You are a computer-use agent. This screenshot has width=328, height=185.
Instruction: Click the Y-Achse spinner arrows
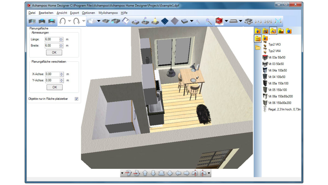[62, 81]
